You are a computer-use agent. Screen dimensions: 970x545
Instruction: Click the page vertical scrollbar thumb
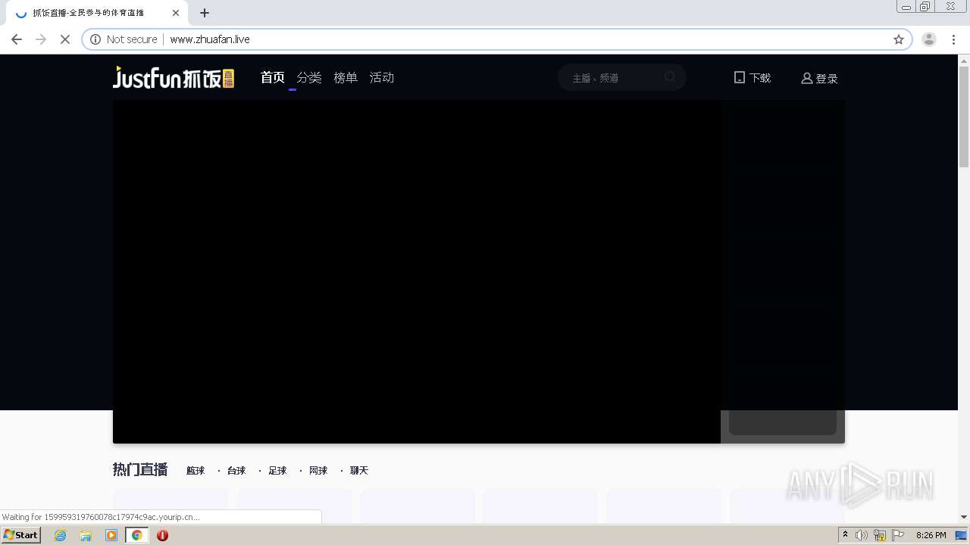coord(964,117)
